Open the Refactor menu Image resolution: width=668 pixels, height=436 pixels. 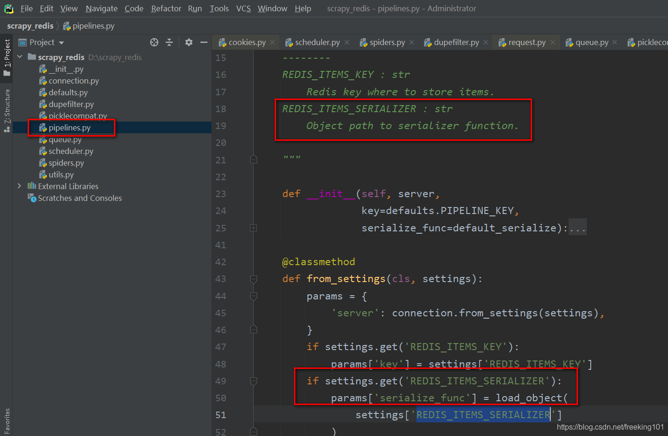click(166, 8)
